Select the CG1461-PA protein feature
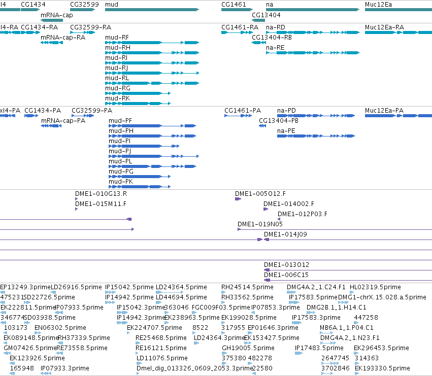Image resolution: width=432 pixels, height=376 pixels. click(x=238, y=116)
